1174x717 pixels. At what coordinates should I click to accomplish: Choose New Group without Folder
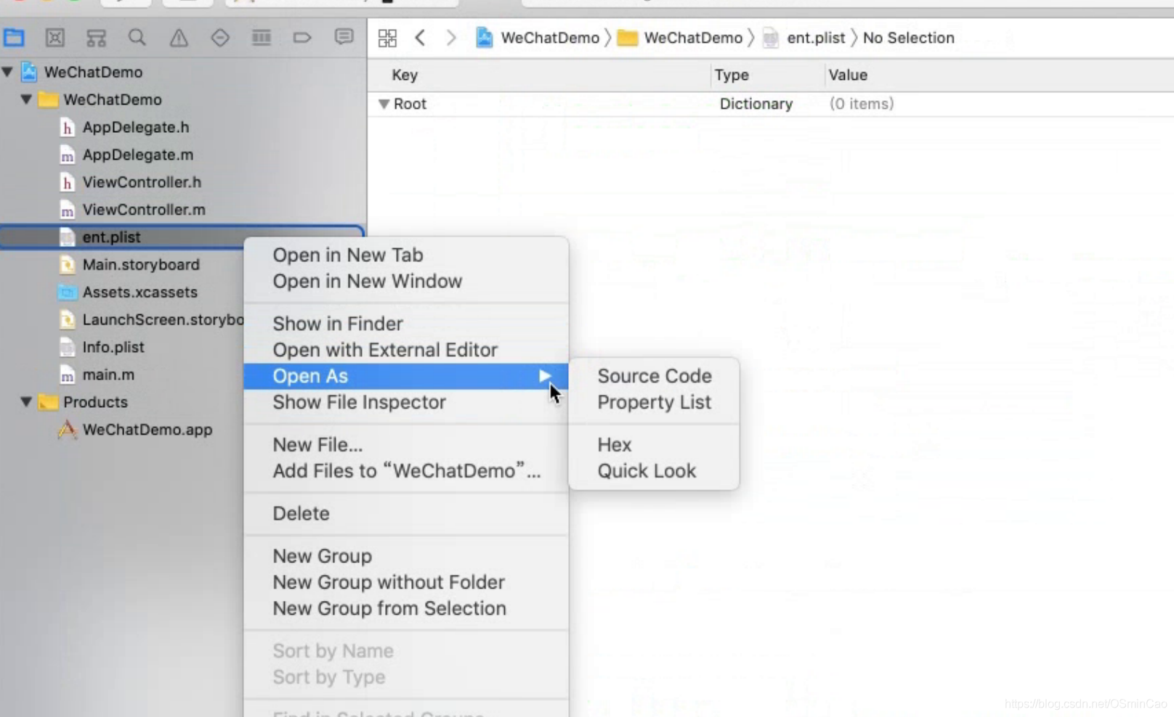click(406, 582)
